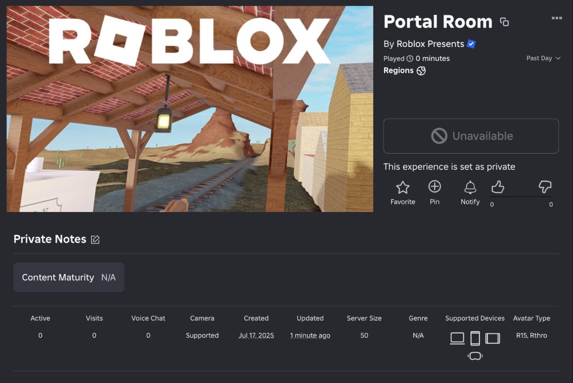Click the Private Notes heading
The image size is (573, 383).
50,239
